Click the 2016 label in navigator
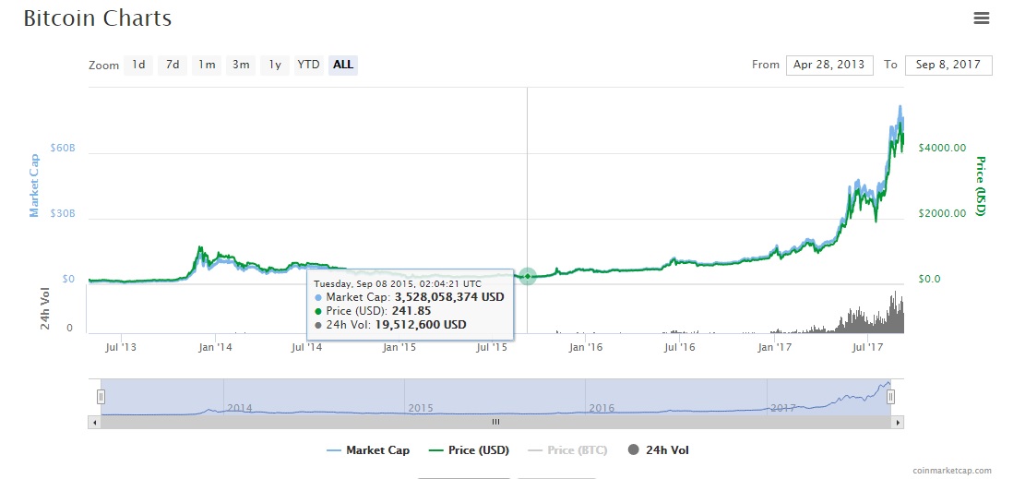The image size is (1025, 479). (602, 408)
